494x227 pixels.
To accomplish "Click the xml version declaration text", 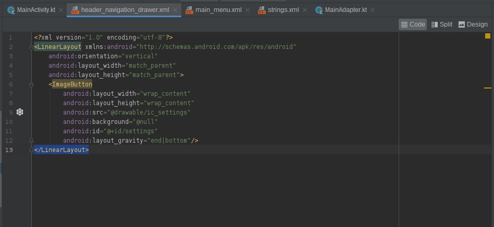I will pos(103,37).
